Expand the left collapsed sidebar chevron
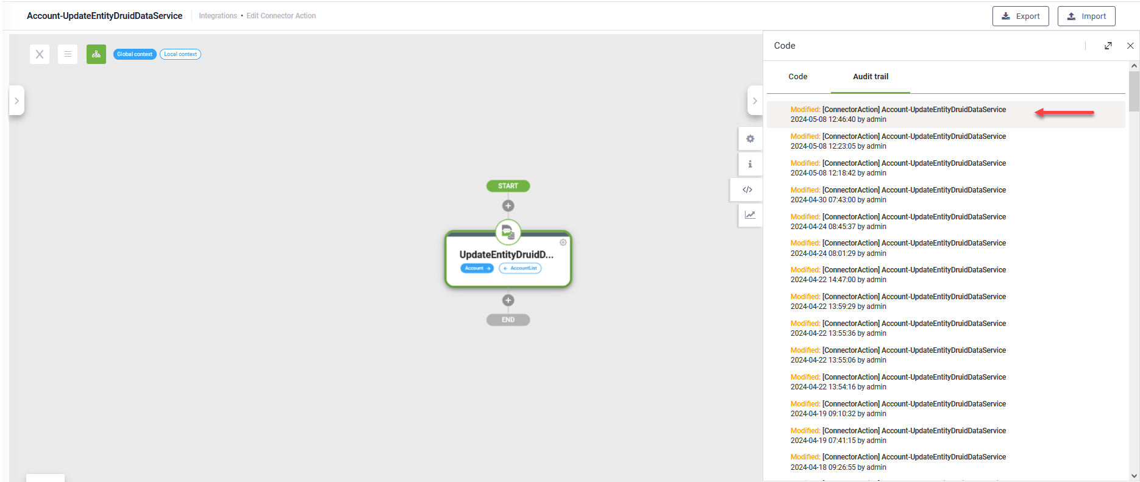Image resolution: width=1140 pixels, height=482 pixels. coord(16,101)
